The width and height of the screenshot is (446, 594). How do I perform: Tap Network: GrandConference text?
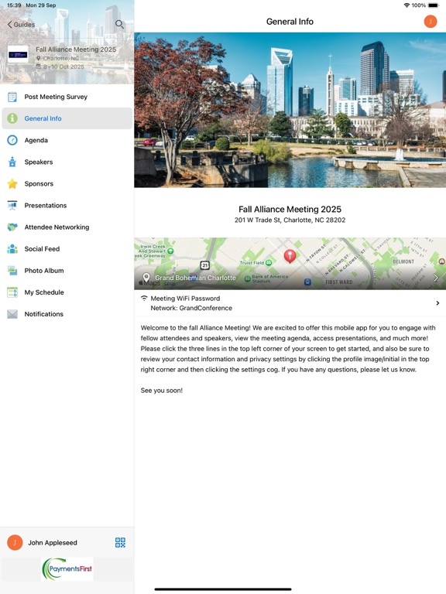(191, 308)
